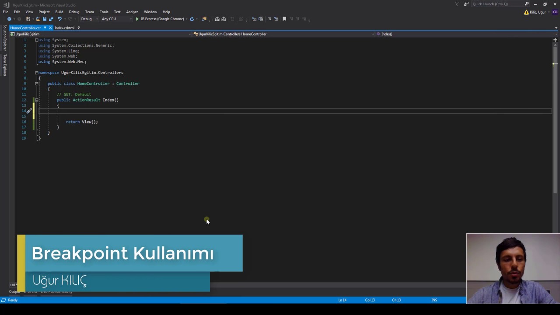Open the UgurKilicEgitim project navigation dropdown
The height and width of the screenshot is (315, 560).
101,34
